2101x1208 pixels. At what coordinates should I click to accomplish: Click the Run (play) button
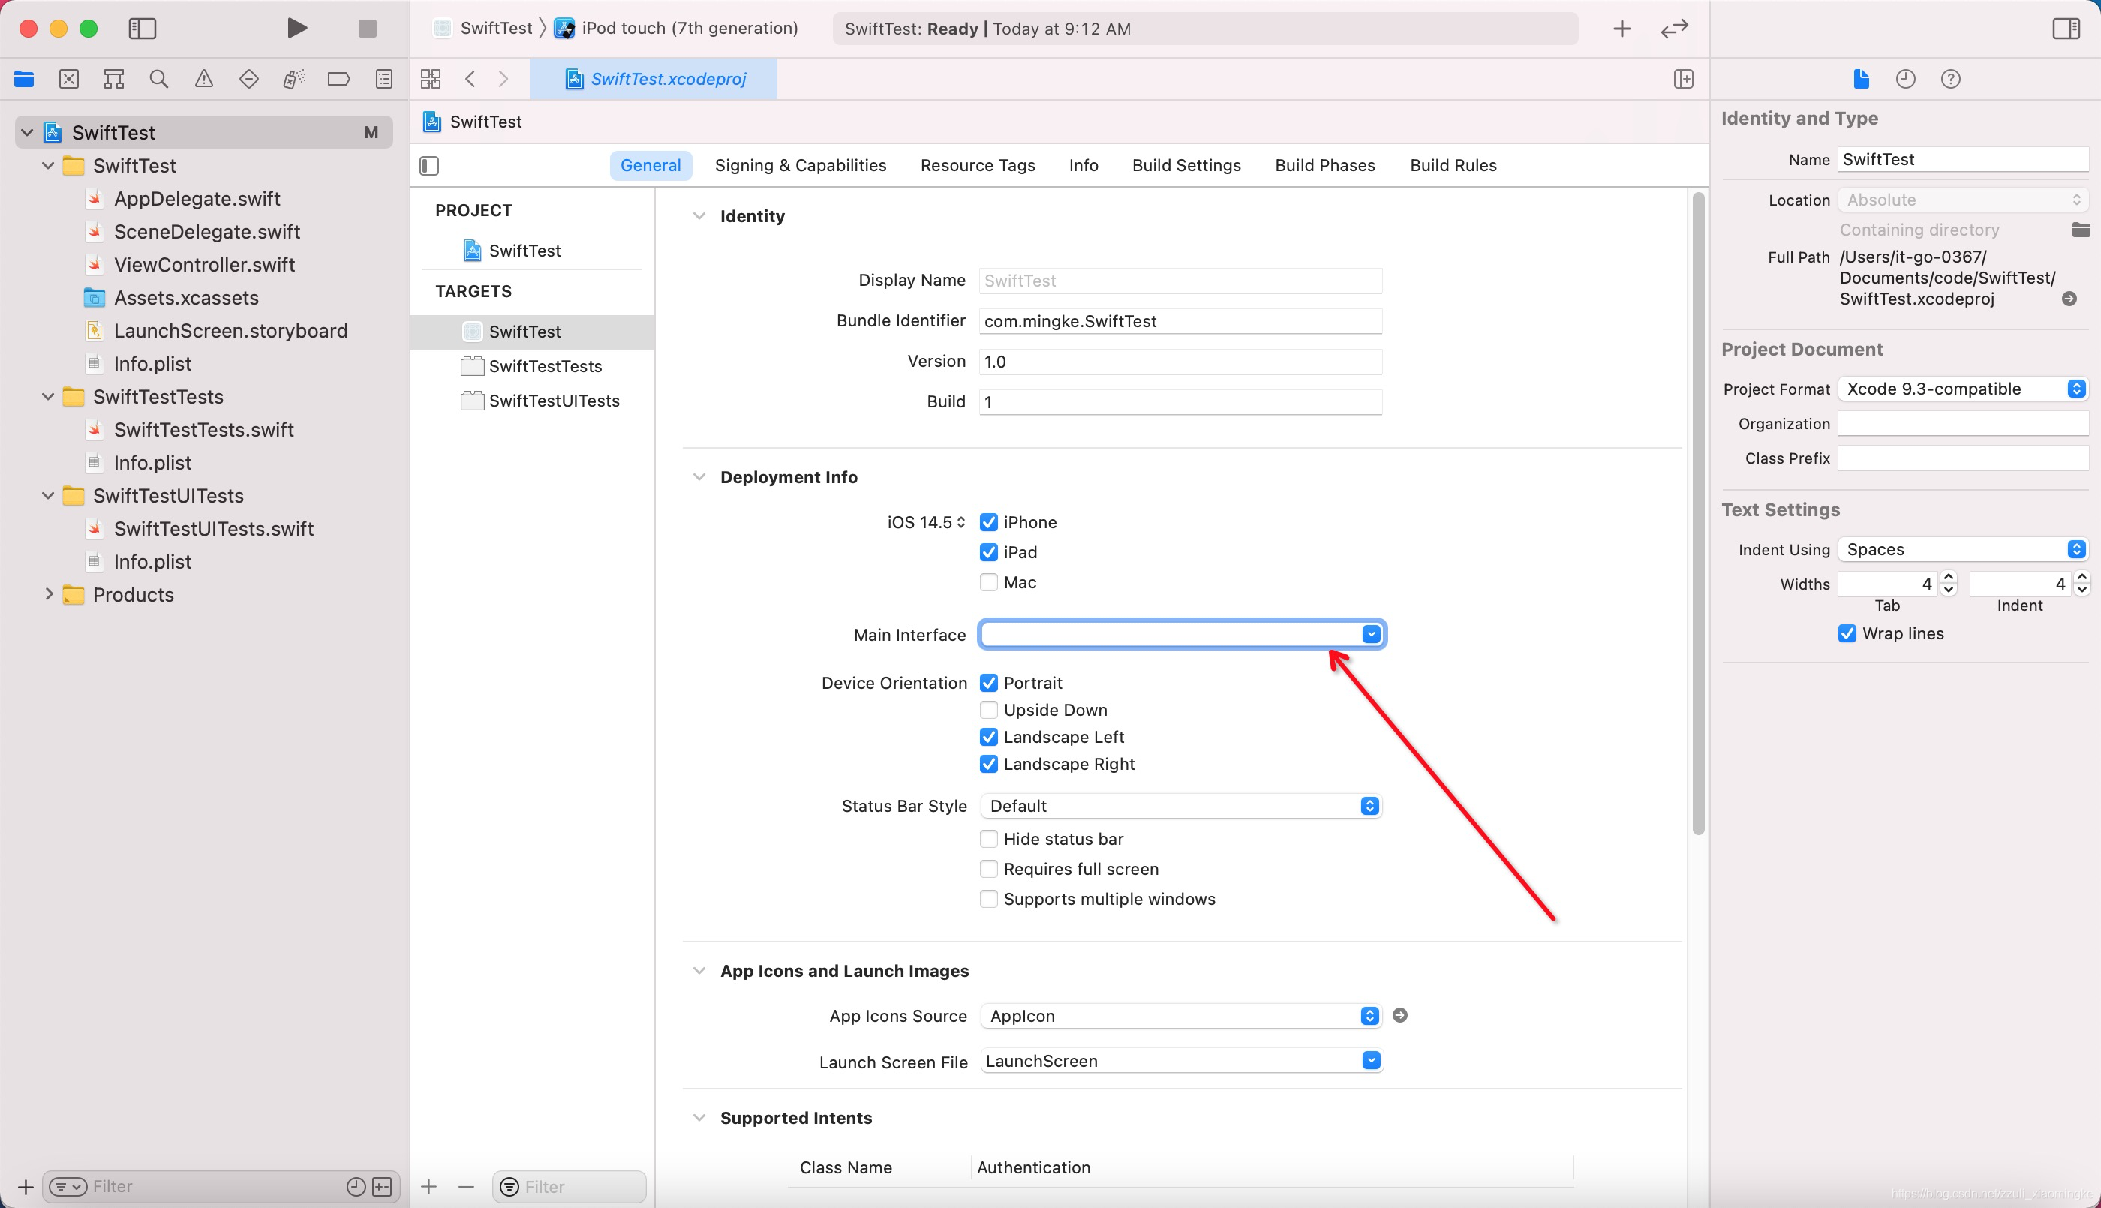(x=297, y=29)
